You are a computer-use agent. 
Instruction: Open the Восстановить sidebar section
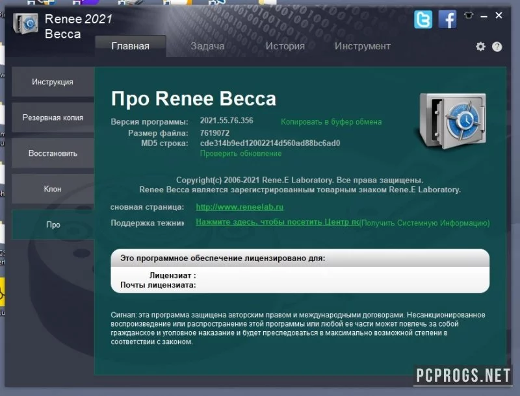53,153
